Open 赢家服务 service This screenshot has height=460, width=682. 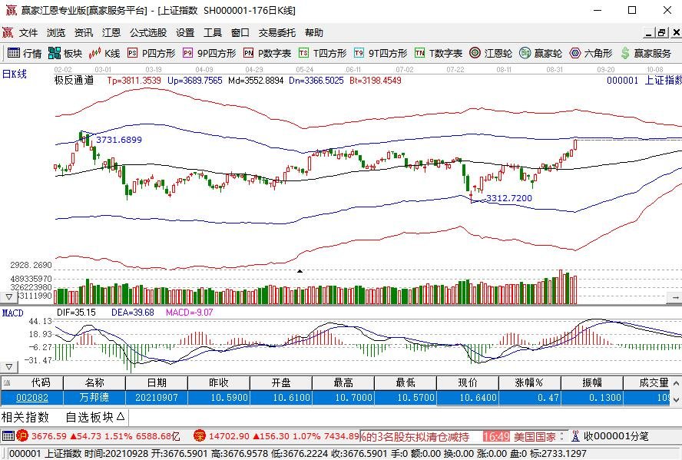646,54
